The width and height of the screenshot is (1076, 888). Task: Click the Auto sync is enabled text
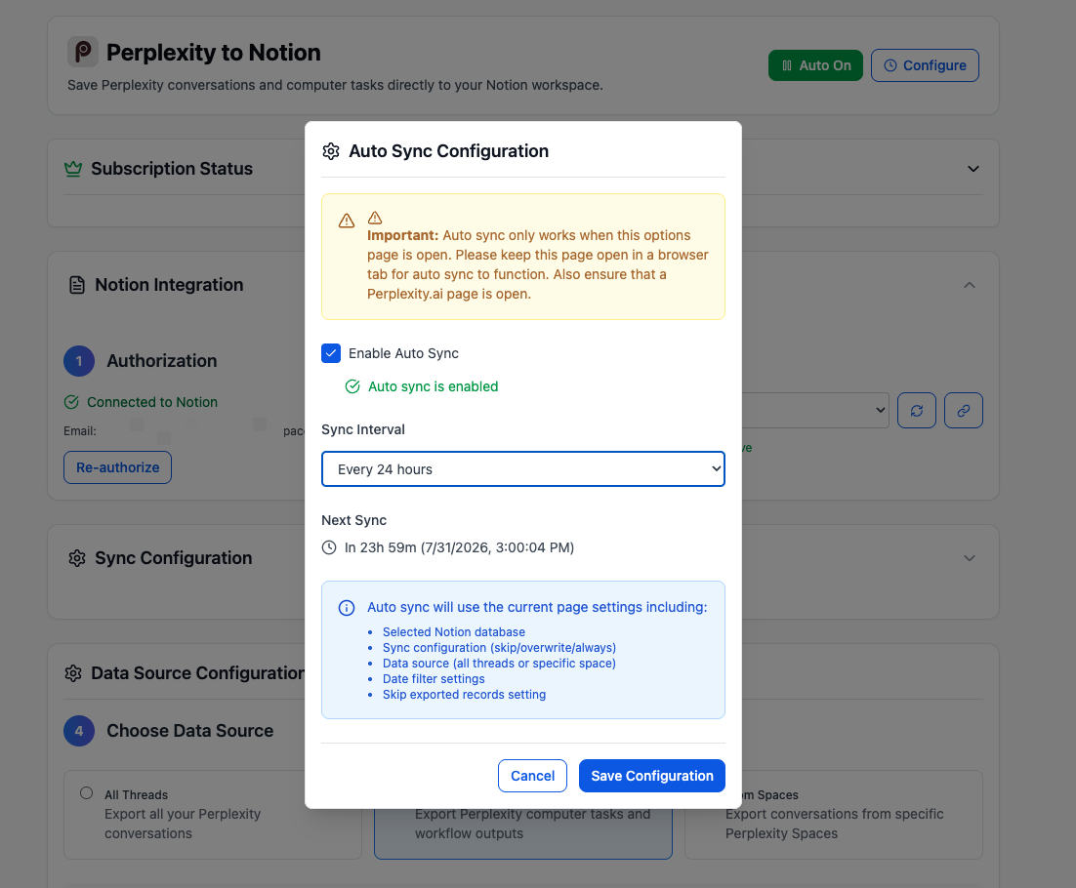pos(433,386)
